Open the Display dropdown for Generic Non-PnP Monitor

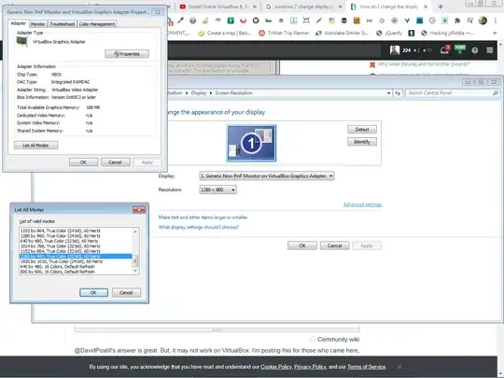[267, 176]
